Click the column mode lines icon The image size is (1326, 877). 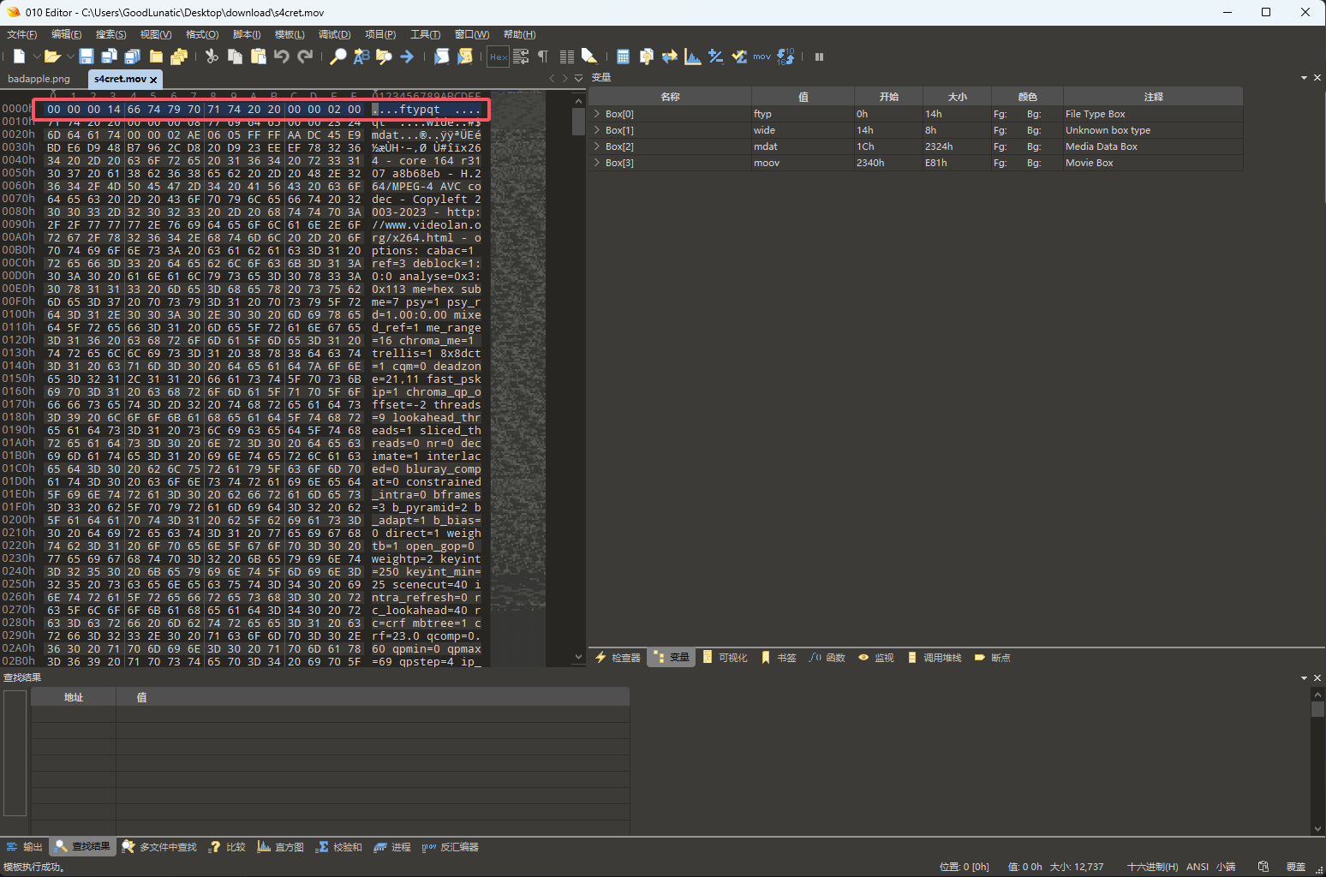tap(566, 57)
